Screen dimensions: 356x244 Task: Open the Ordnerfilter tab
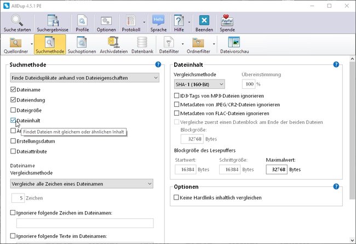click(x=198, y=45)
